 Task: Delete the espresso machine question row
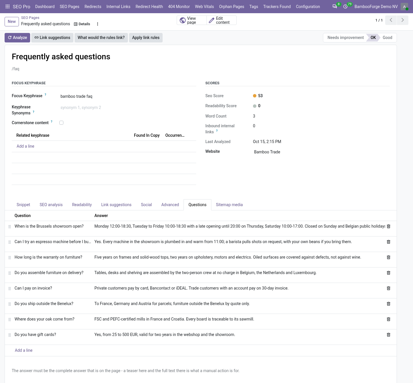tap(389, 242)
